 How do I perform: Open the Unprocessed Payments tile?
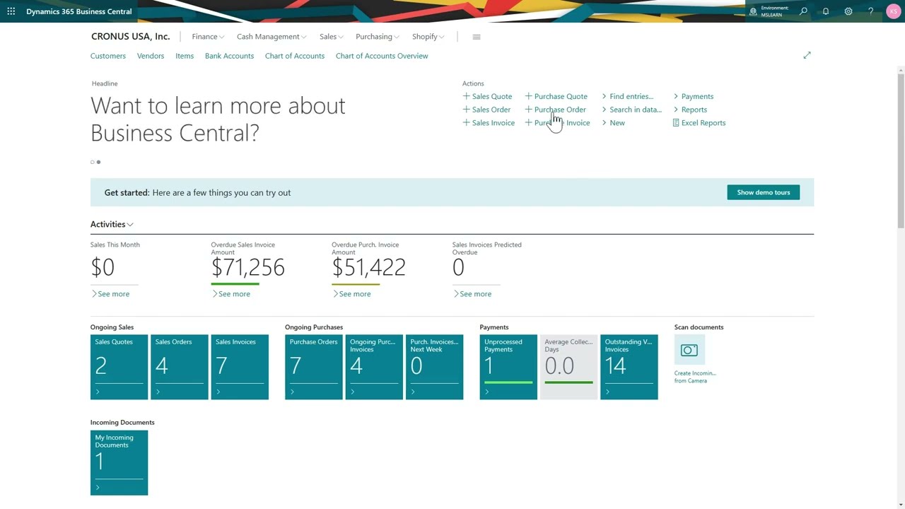(x=508, y=367)
